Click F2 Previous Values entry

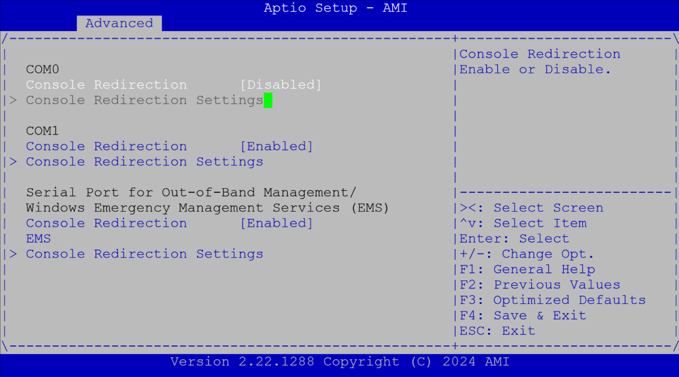[539, 285]
